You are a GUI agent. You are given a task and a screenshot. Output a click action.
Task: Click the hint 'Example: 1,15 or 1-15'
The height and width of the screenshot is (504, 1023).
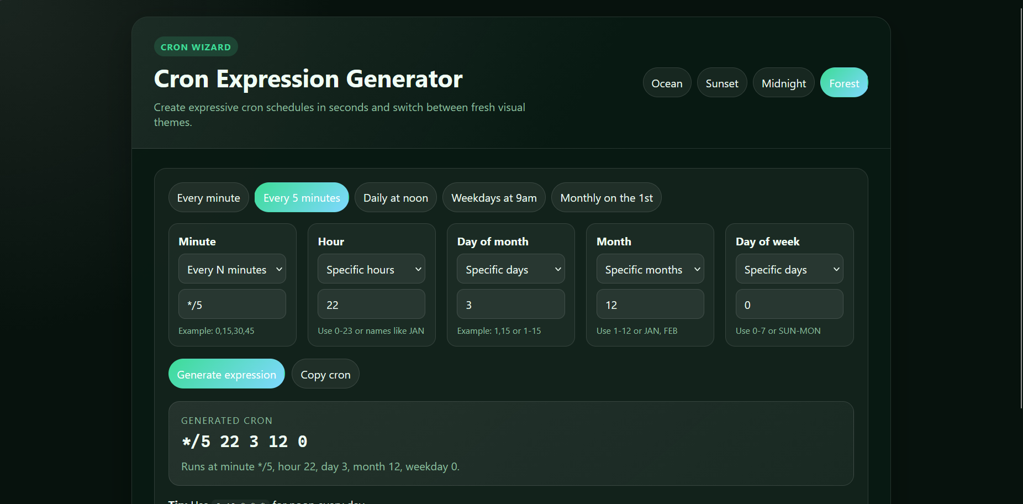(x=499, y=331)
